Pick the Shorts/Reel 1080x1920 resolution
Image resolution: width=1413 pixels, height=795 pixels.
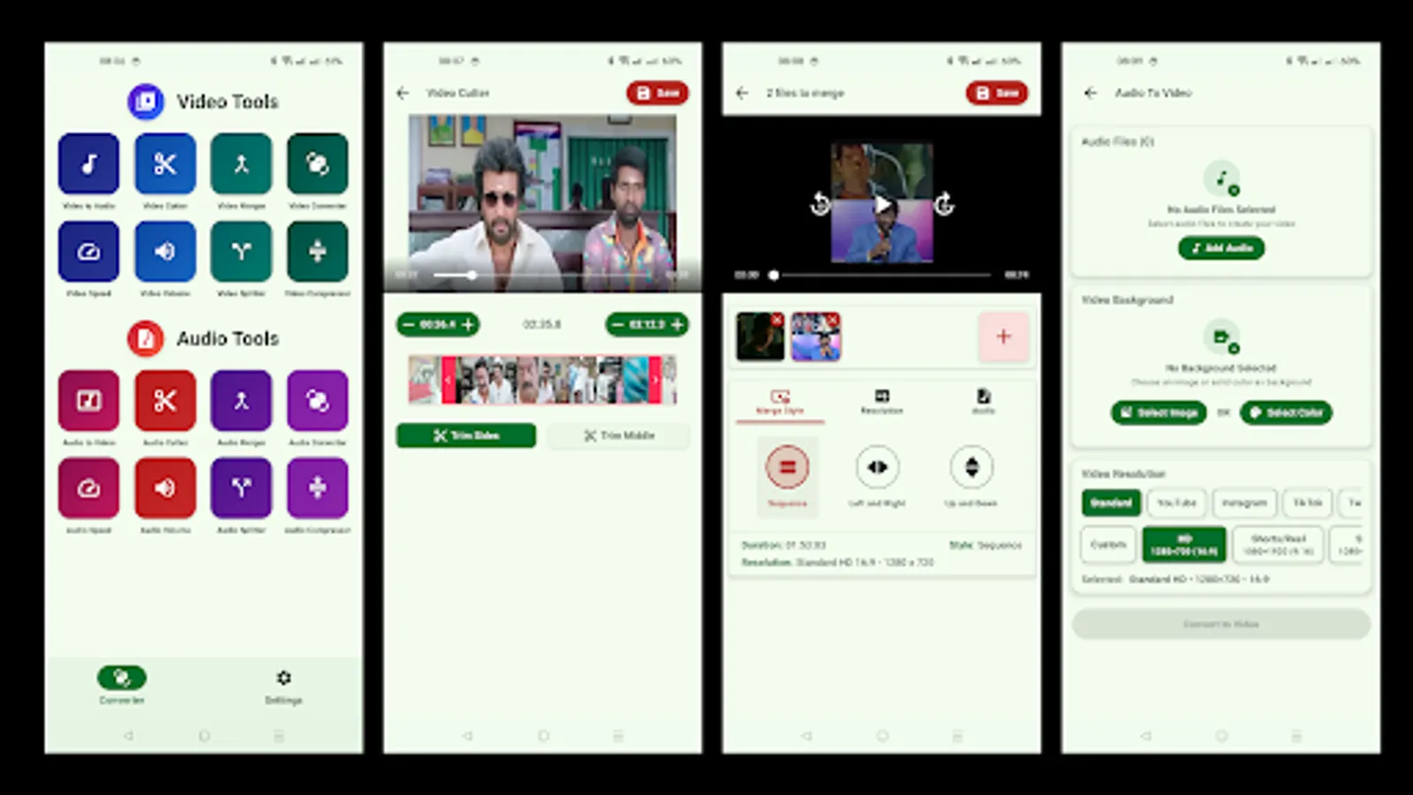(1275, 544)
